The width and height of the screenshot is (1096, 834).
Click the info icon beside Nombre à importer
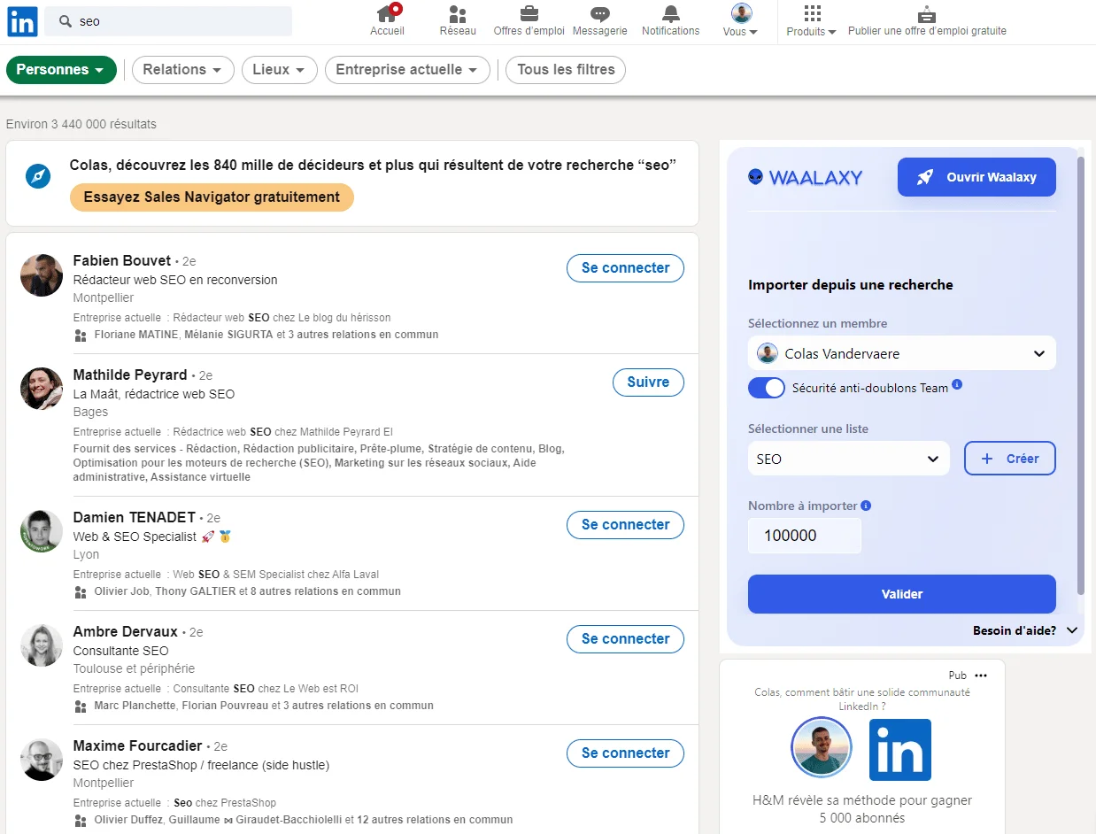coord(866,506)
